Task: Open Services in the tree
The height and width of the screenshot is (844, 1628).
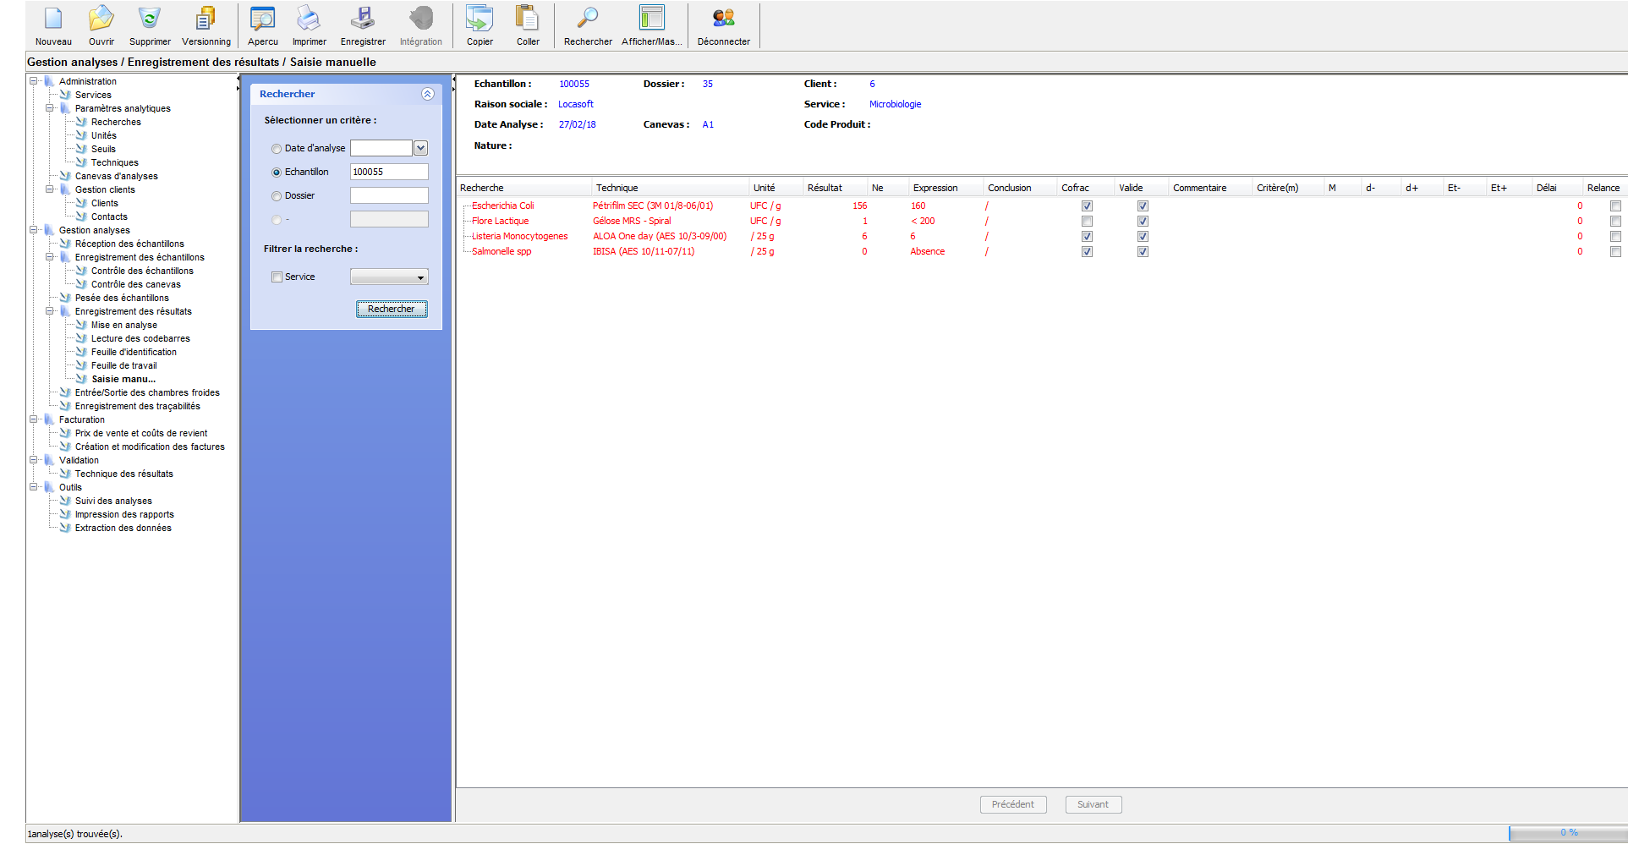Action: tap(93, 95)
